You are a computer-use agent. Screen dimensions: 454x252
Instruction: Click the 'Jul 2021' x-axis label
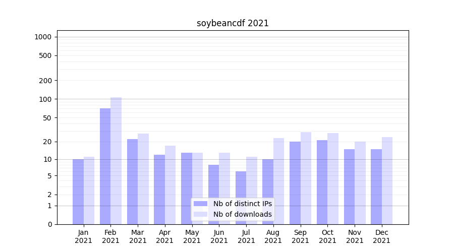tap(246, 236)
